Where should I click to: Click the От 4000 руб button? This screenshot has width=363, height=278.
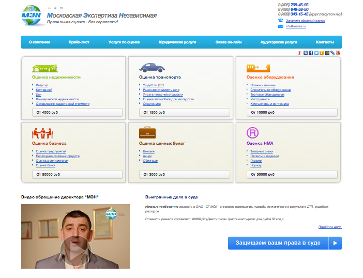[77, 113]
